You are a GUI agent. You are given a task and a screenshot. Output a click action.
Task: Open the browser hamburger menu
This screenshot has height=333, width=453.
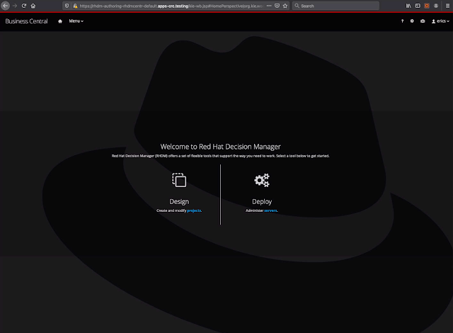pyautogui.click(x=447, y=6)
